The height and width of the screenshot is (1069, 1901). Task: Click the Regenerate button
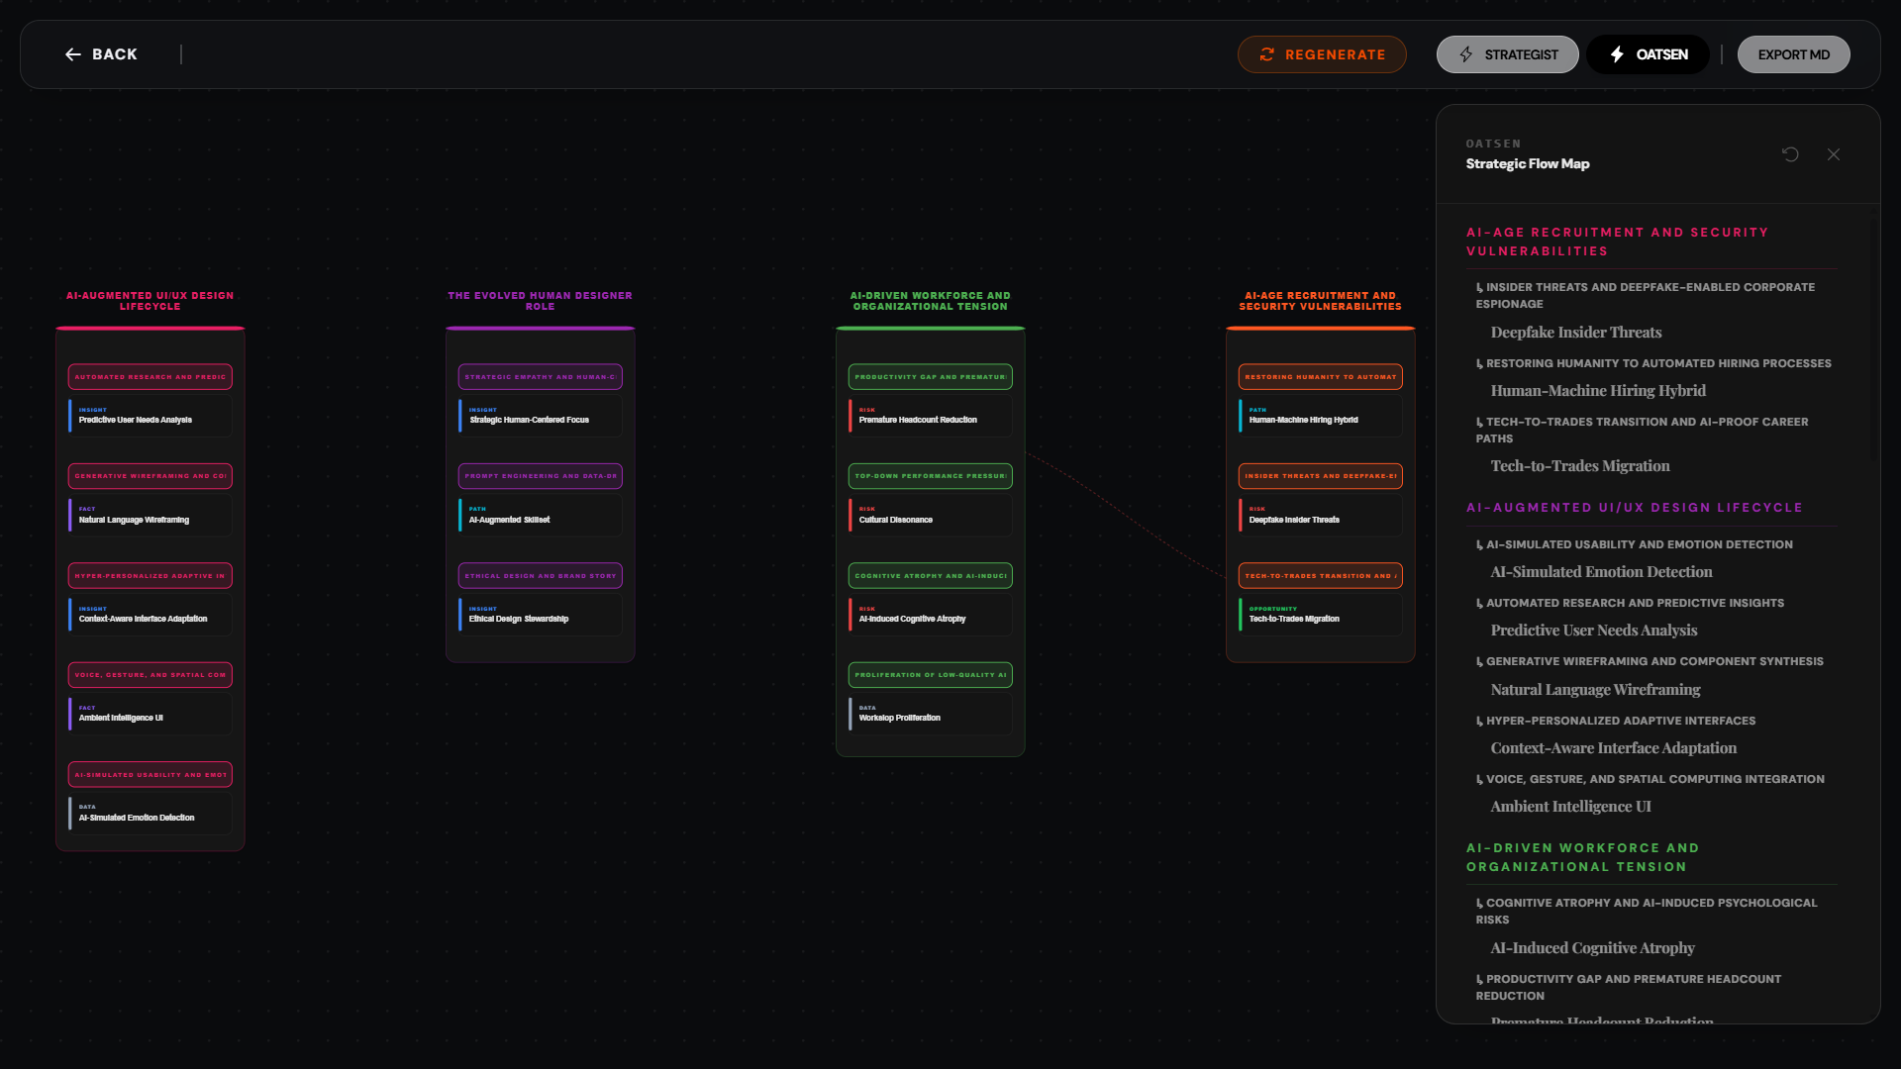click(x=1322, y=54)
